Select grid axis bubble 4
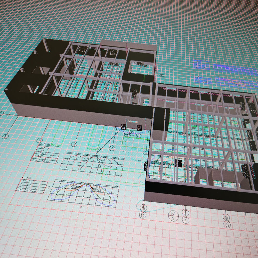 112,148
